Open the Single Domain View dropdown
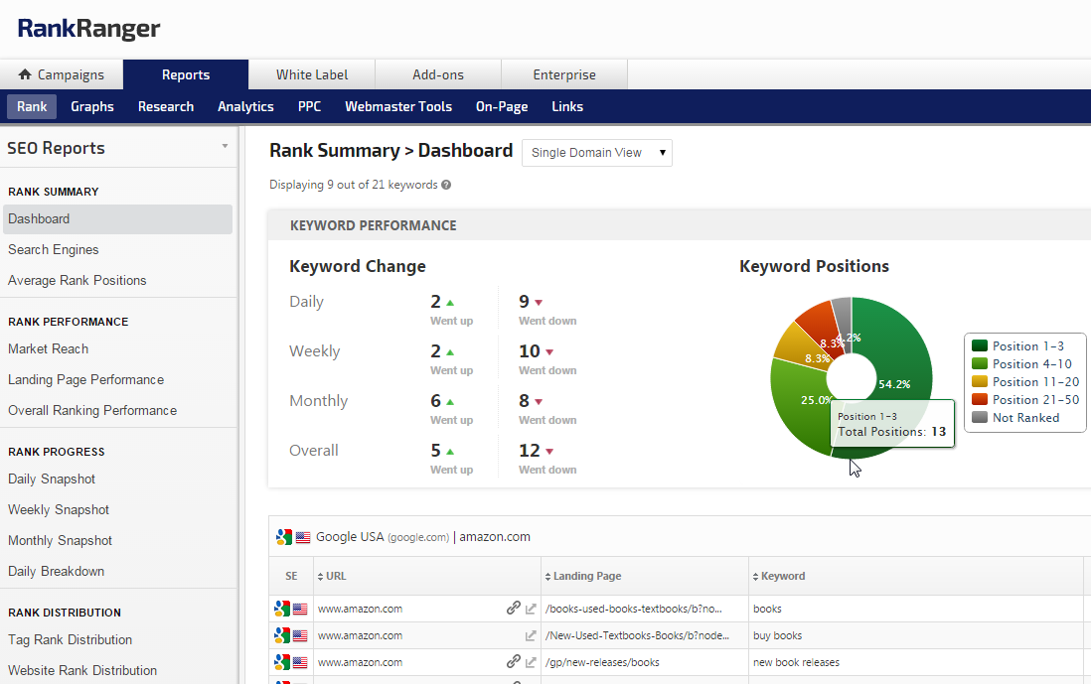Screen dimensions: 1091x684 (x=597, y=153)
